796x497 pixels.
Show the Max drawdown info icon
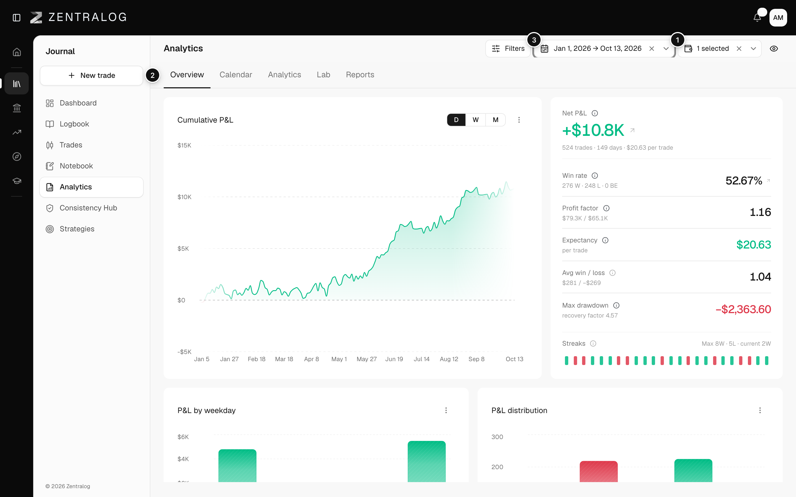[616, 305]
